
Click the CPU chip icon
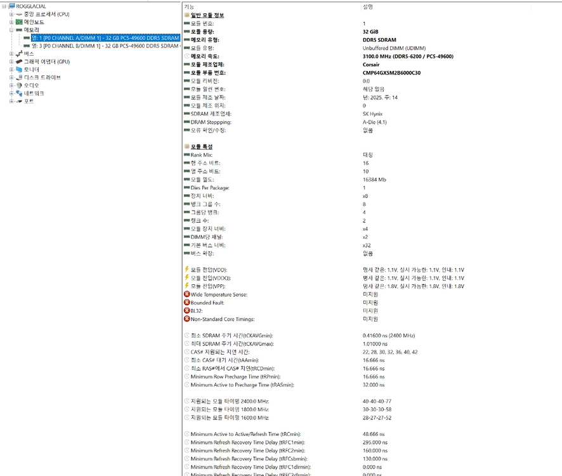tap(19, 15)
